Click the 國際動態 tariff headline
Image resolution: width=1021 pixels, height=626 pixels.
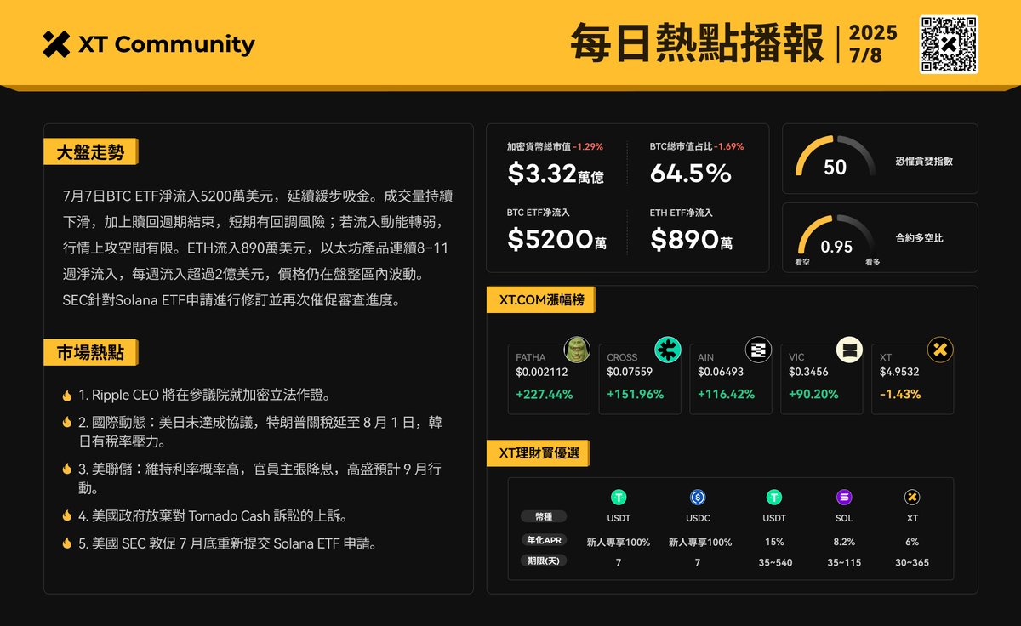coord(260,432)
